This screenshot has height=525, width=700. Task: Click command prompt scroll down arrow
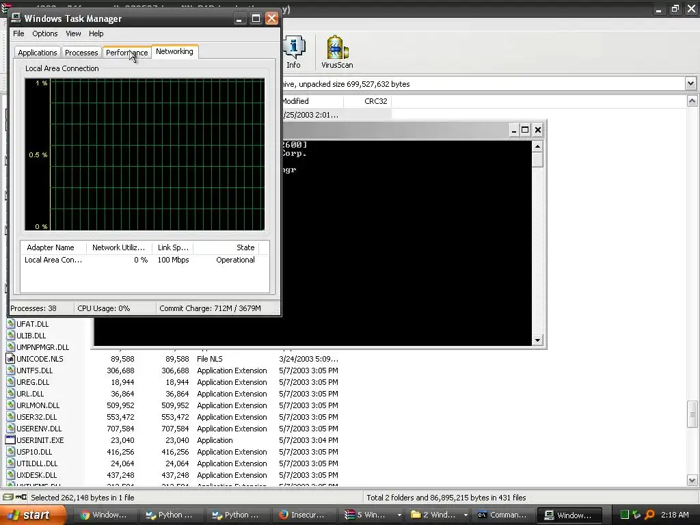(537, 340)
